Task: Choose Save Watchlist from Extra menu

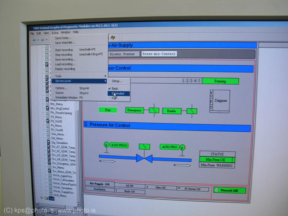Action: click(x=65, y=42)
